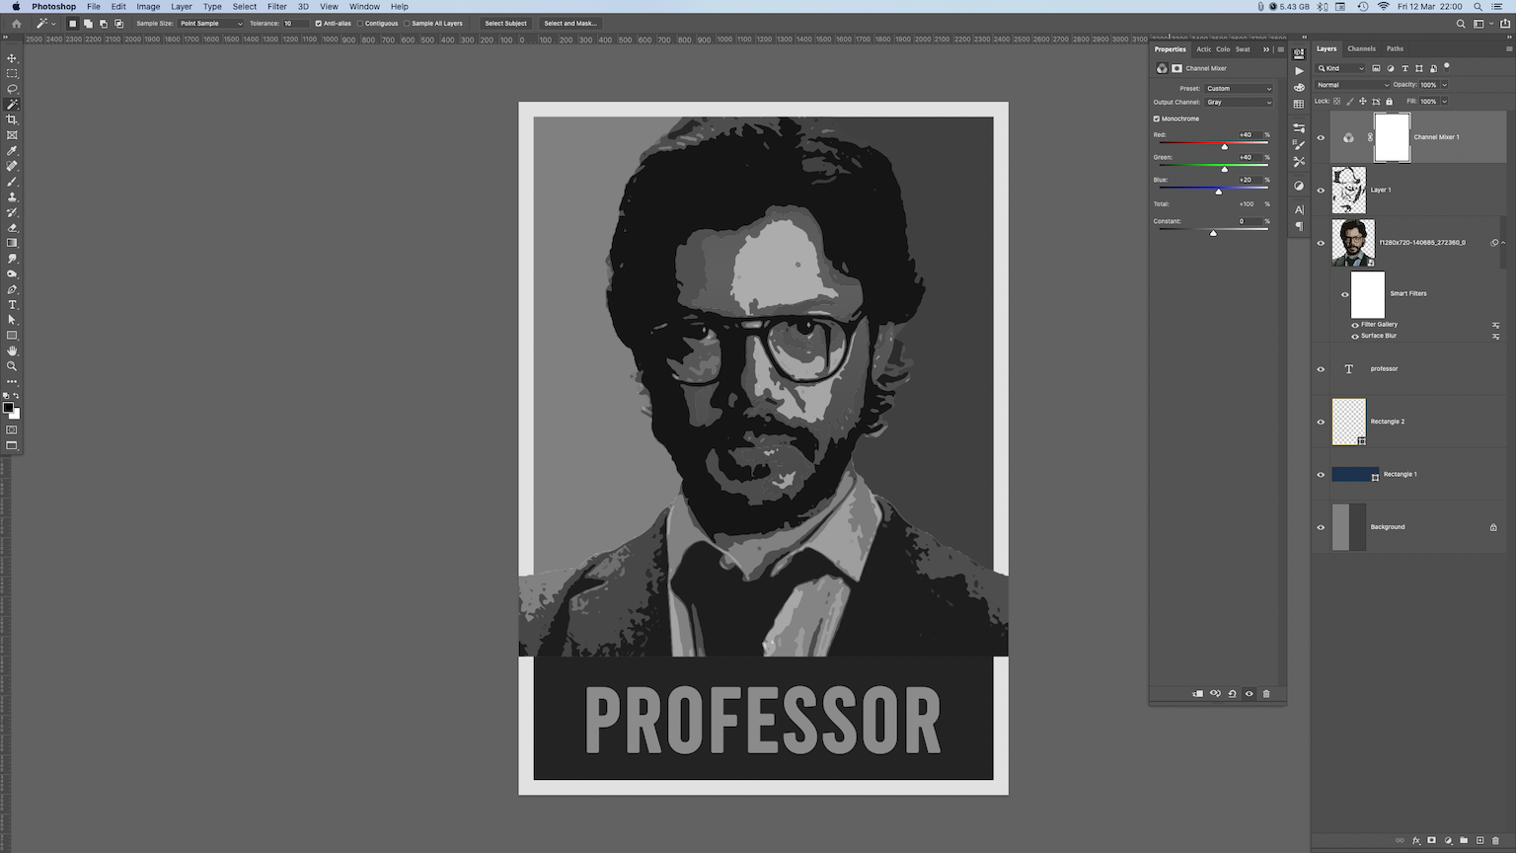This screenshot has height=853, width=1516.
Task: Select the Pen tool
Action: point(12,289)
